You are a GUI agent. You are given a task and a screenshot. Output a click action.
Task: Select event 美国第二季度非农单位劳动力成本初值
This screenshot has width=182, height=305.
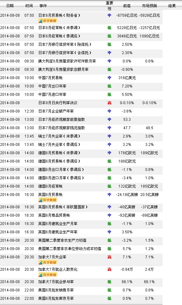point(70,249)
